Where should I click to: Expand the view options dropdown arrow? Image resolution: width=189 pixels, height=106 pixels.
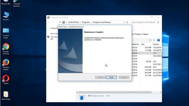click(x=154, y=40)
